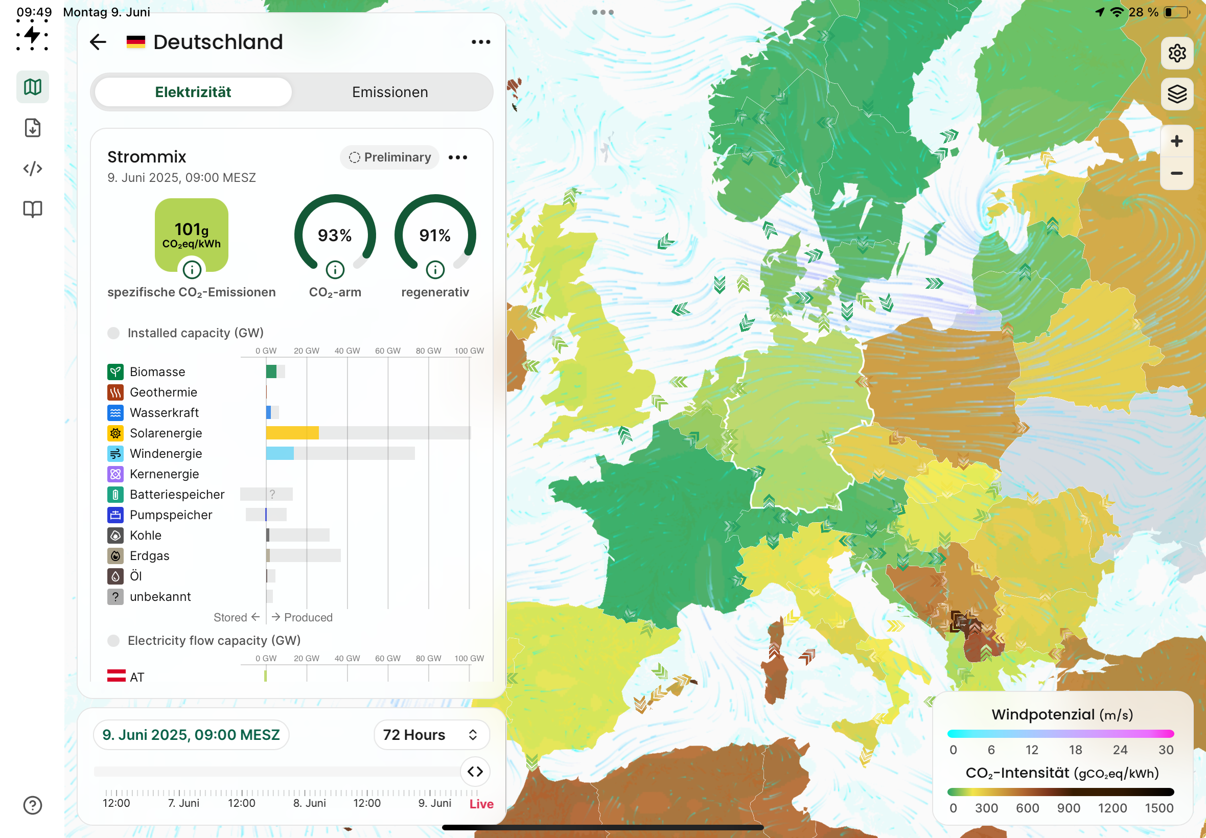Click the Kernenergie atom icon
1206x838 pixels.
(115, 474)
